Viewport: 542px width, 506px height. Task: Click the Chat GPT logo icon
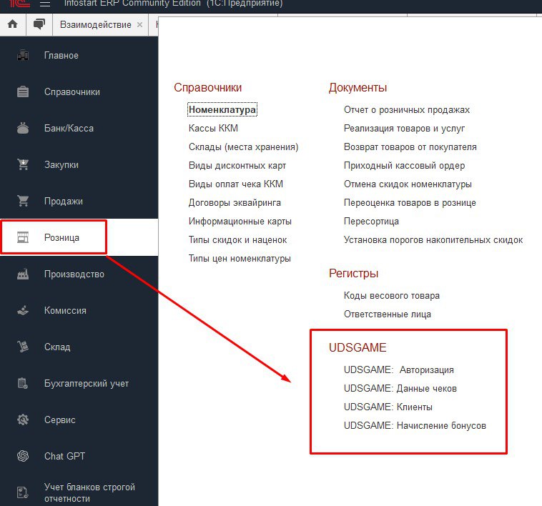coord(23,456)
